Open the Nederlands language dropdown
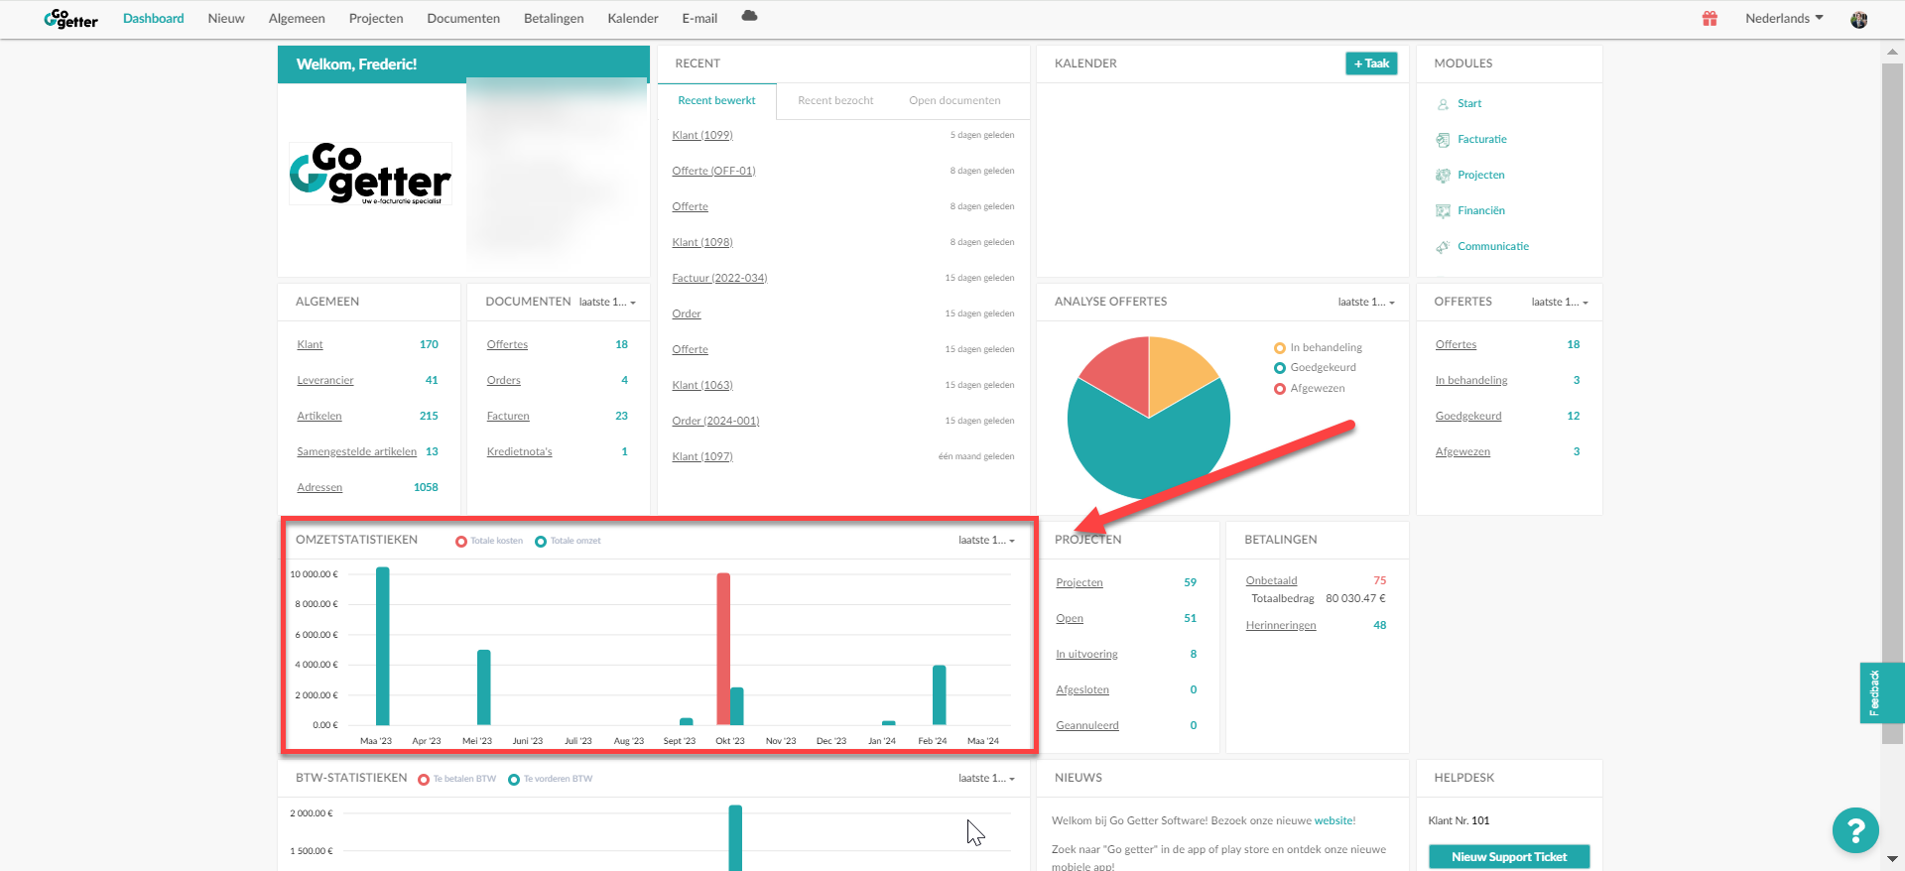The image size is (1905, 871). click(1784, 18)
